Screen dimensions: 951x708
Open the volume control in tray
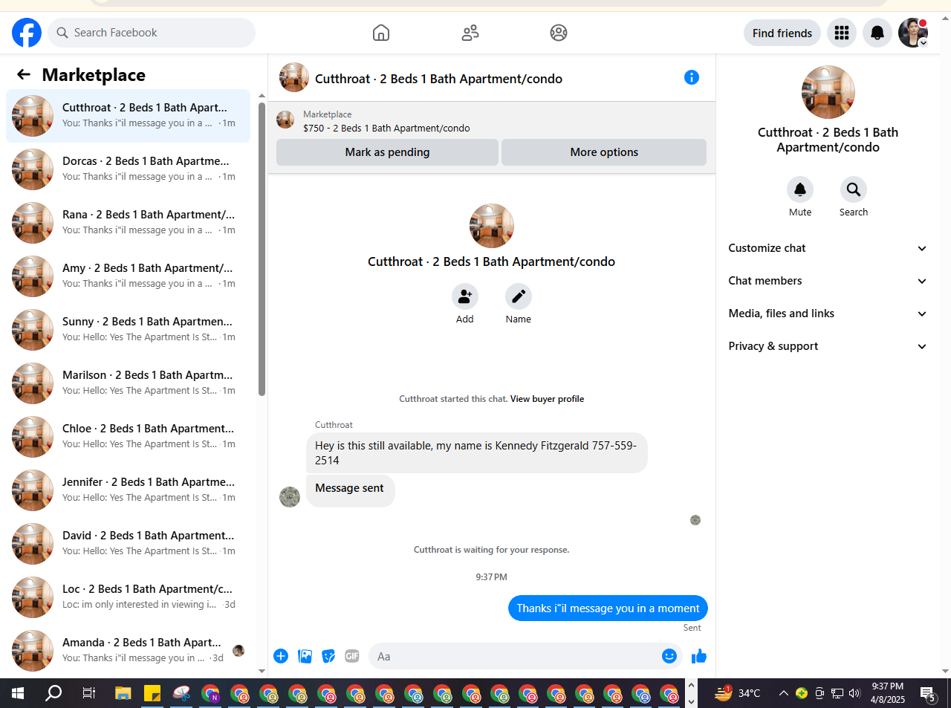coord(855,693)
